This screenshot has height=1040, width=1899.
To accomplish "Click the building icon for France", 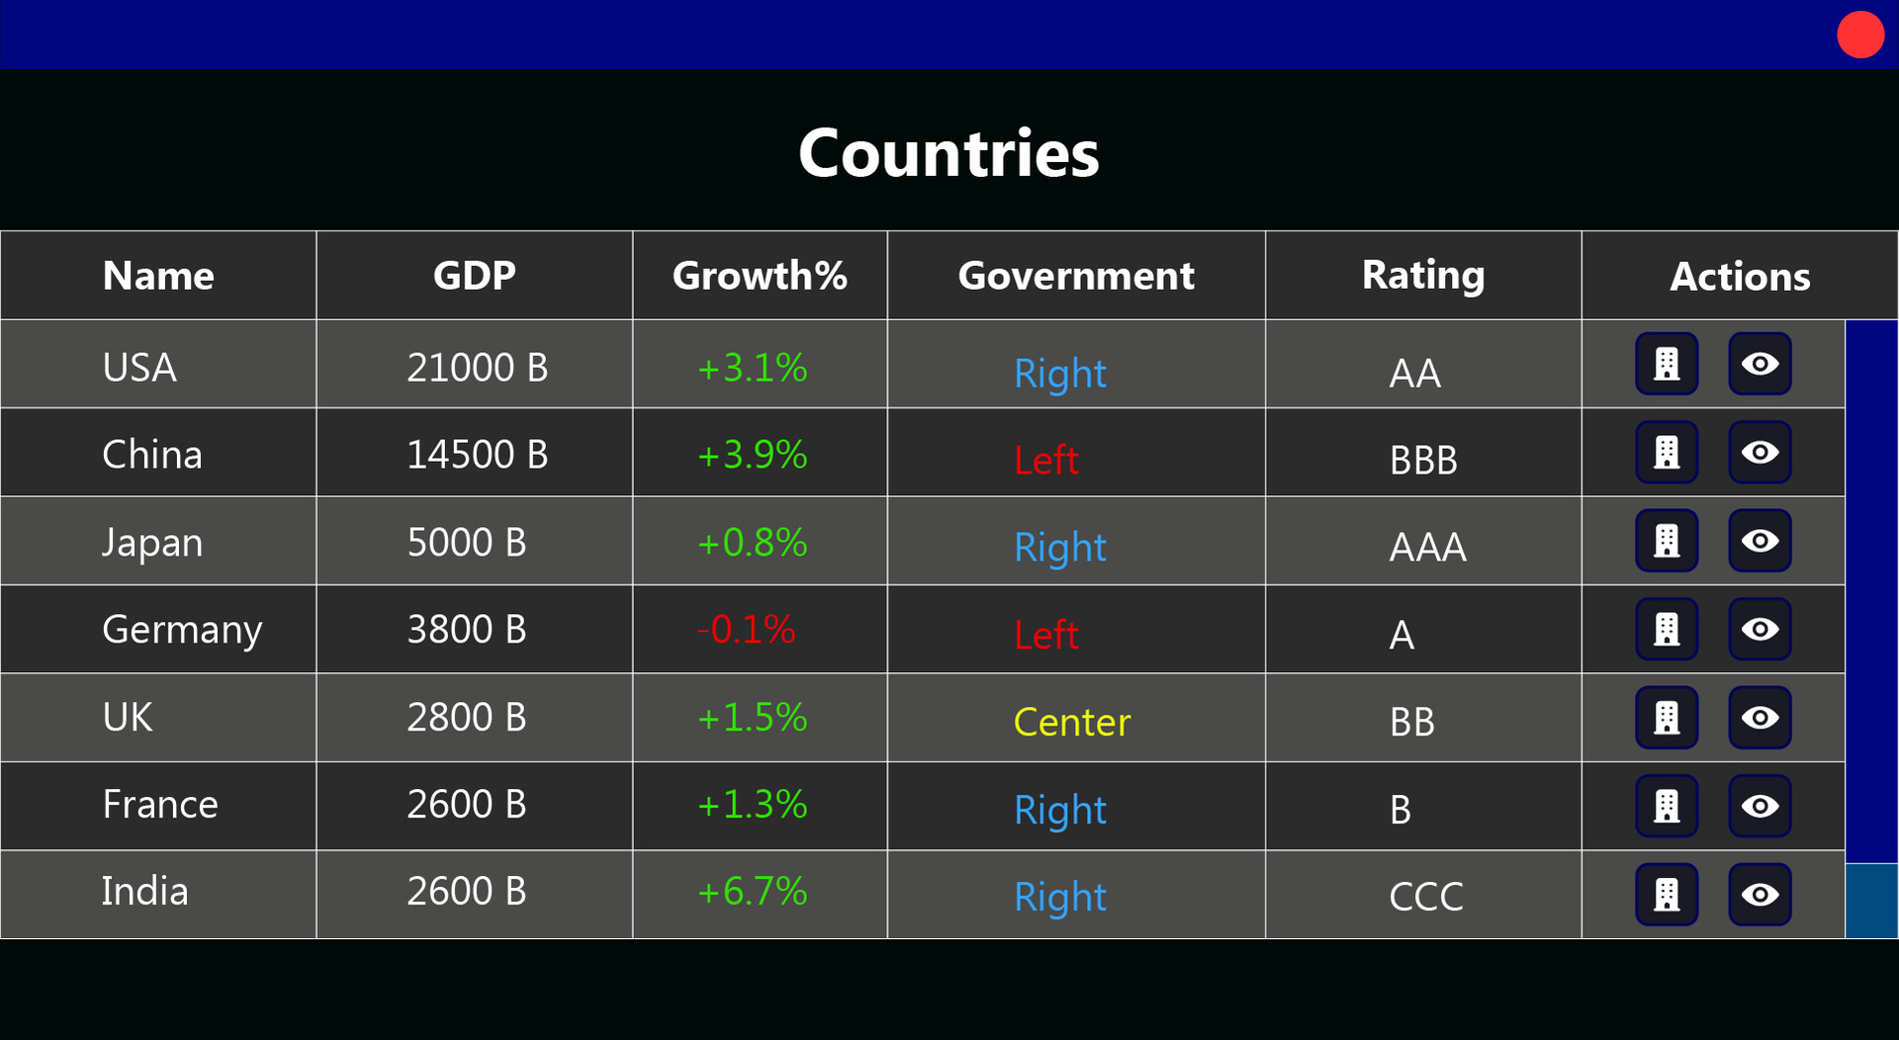I will point(1667,806).
